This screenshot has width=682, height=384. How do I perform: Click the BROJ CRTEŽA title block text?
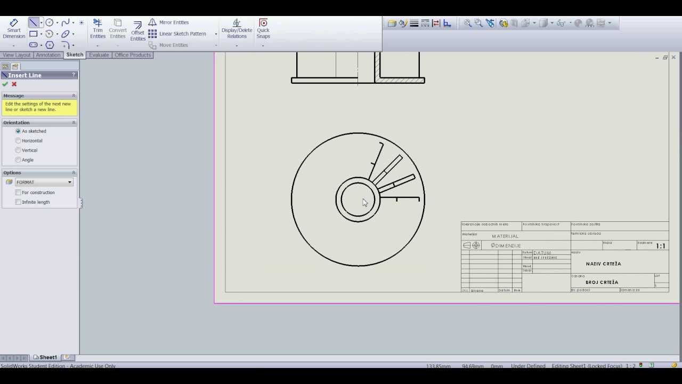coord(602,282)
